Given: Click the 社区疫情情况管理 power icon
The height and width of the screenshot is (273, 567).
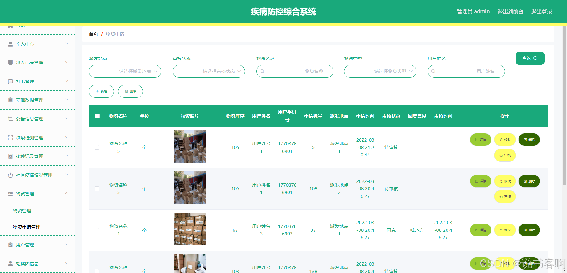Looking at the screenshot, I should click(10, 175).
